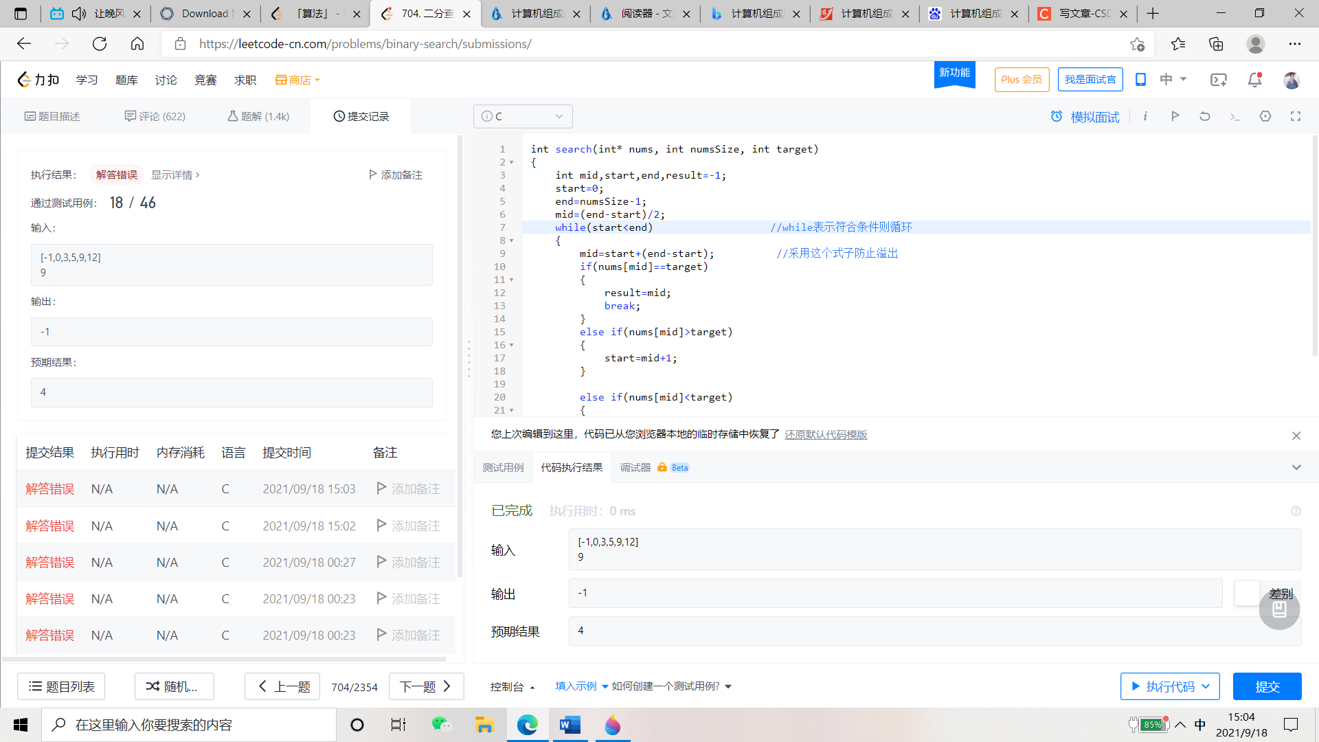Open Word from the Windows taskbar
Image resolution: width=1319 pixels, height=742 pixels.
point(570,725)
